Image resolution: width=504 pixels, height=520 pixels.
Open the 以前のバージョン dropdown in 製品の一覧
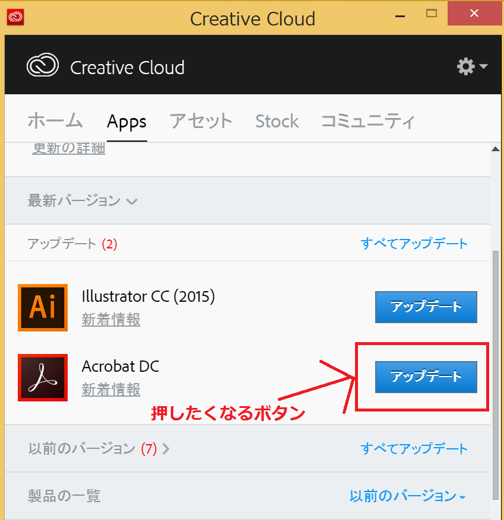click(x=407, y=496)
